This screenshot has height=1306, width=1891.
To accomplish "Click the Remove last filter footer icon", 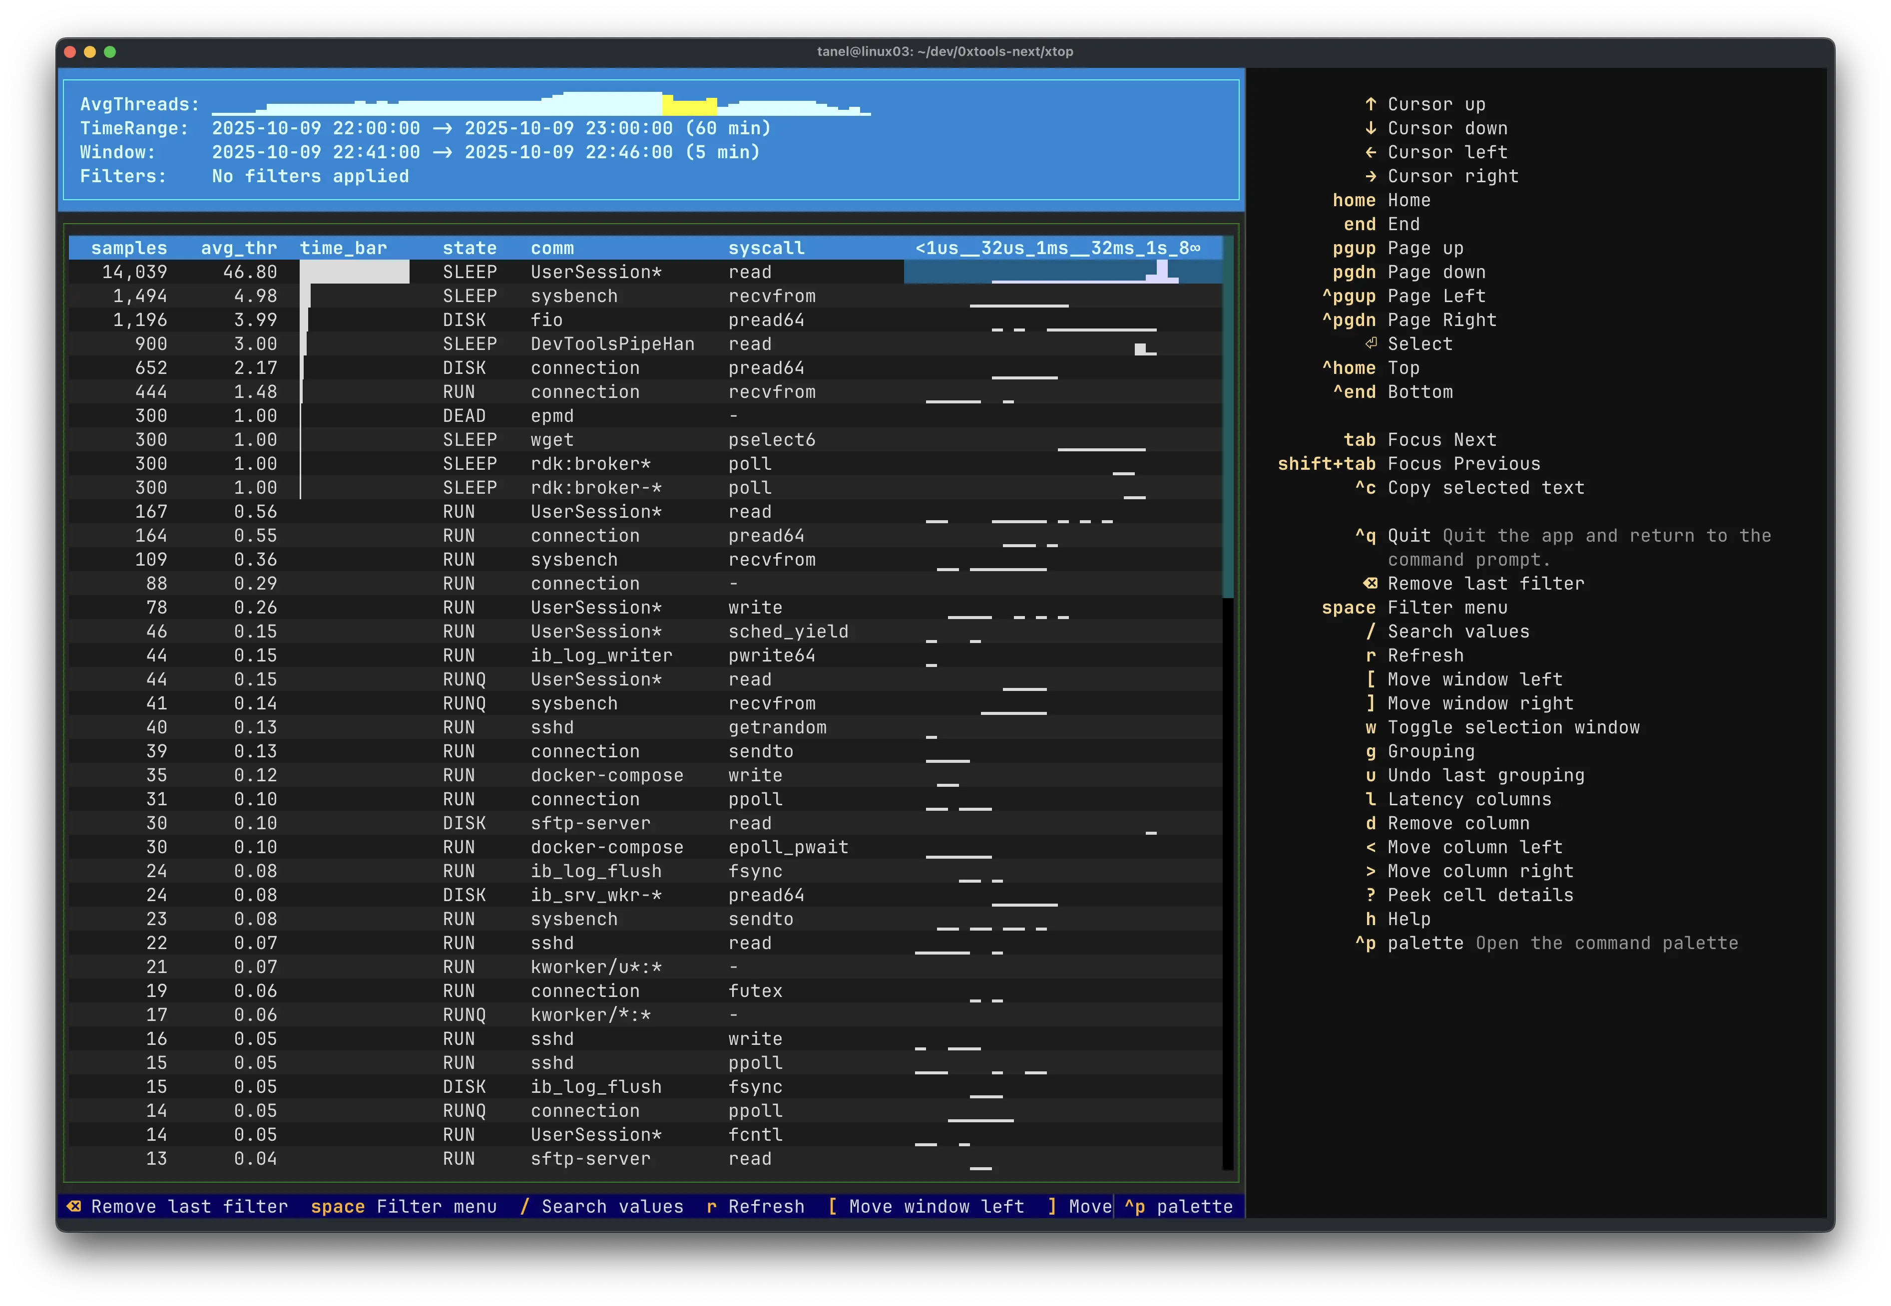I will (74, 1206).
